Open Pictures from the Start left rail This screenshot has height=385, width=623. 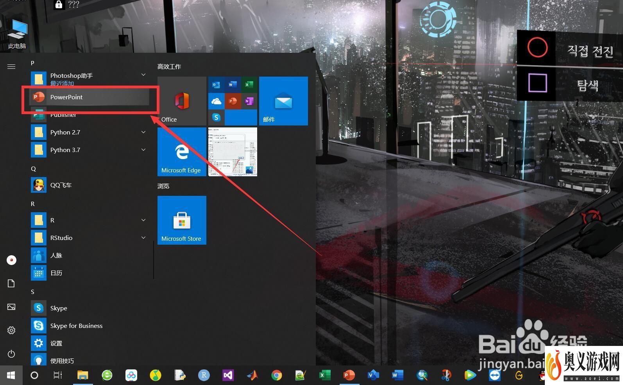(11, 307)
